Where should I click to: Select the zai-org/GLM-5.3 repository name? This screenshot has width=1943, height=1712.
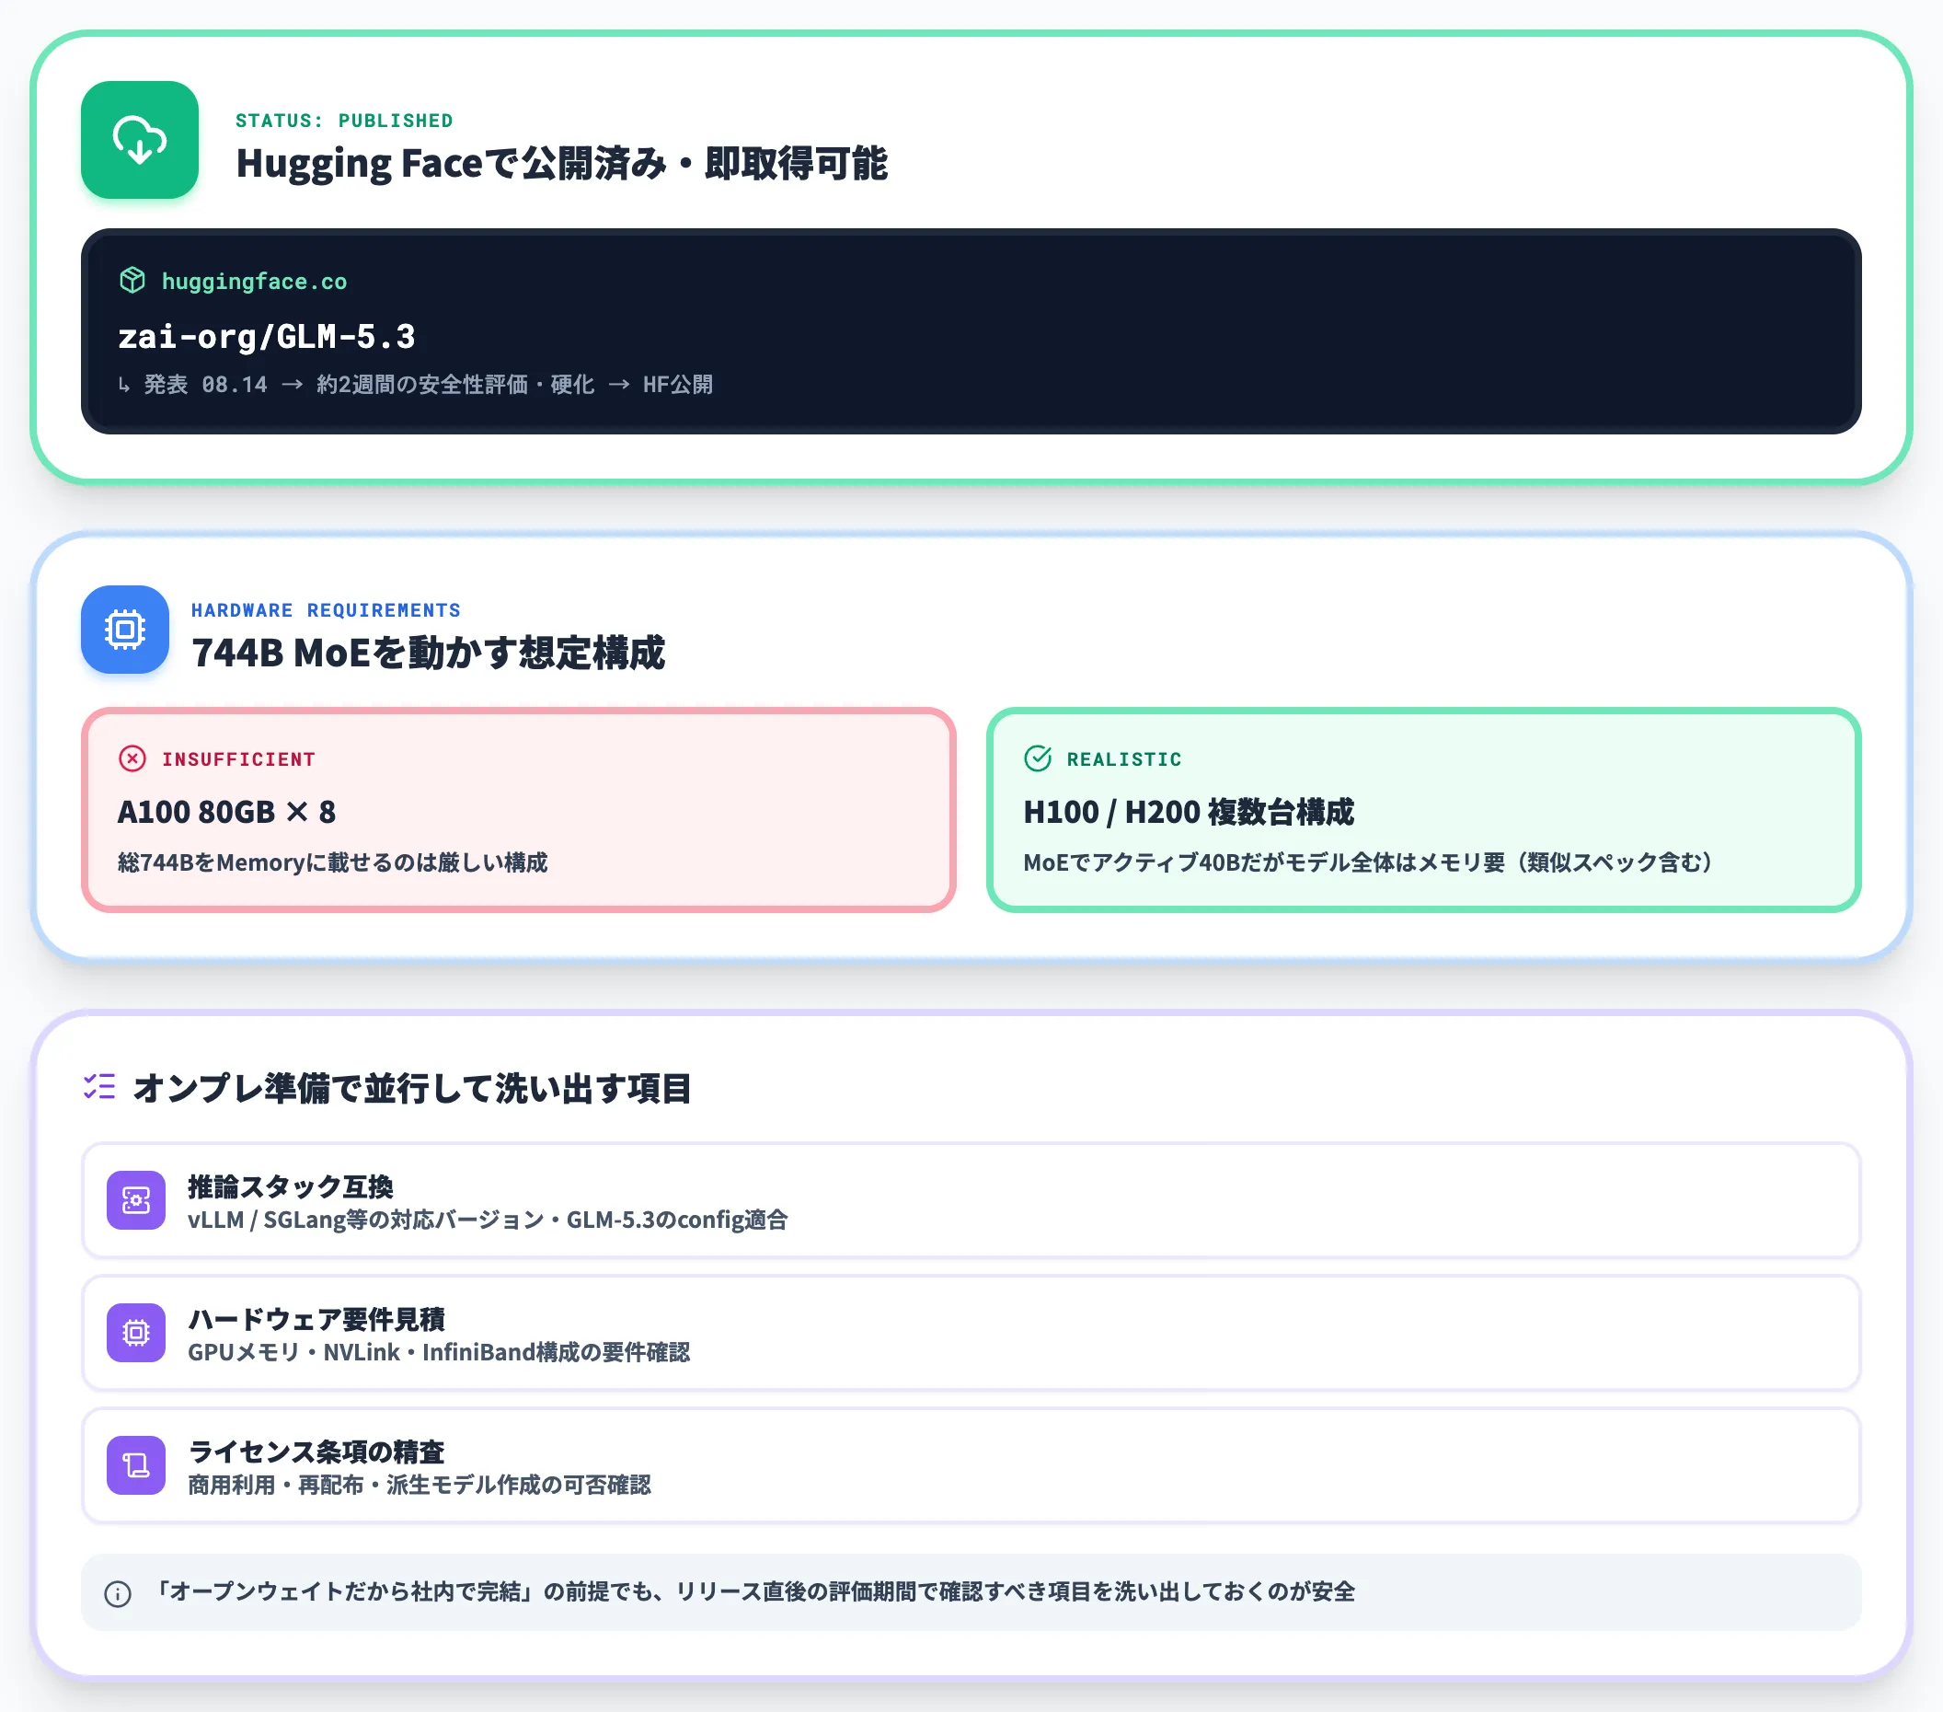(266, 337)
